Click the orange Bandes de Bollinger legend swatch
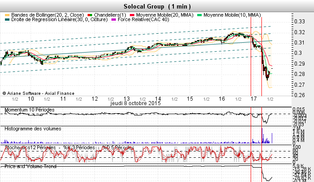This screenshot has height=182, width=314. (7, 15)
